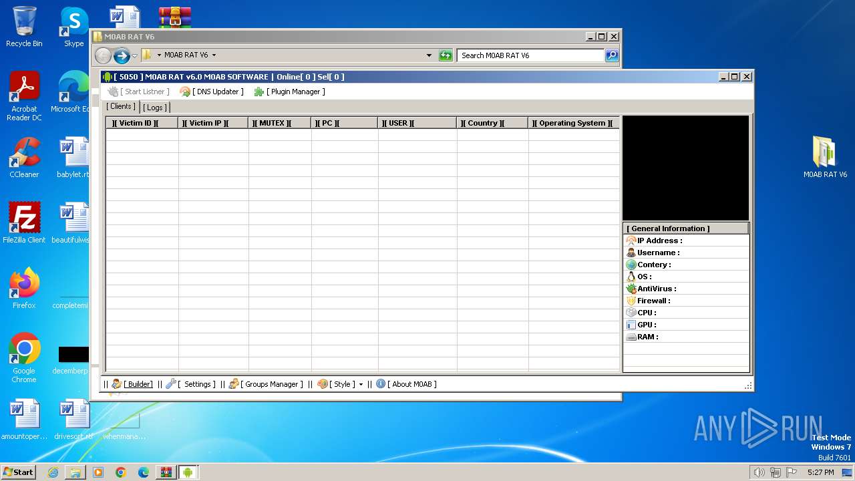Screen dimensions: 855x481
Task: Click the General Information header
Action: point(686,228)
